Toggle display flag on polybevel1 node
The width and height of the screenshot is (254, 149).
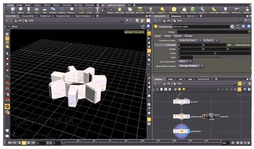coord(189,131)
